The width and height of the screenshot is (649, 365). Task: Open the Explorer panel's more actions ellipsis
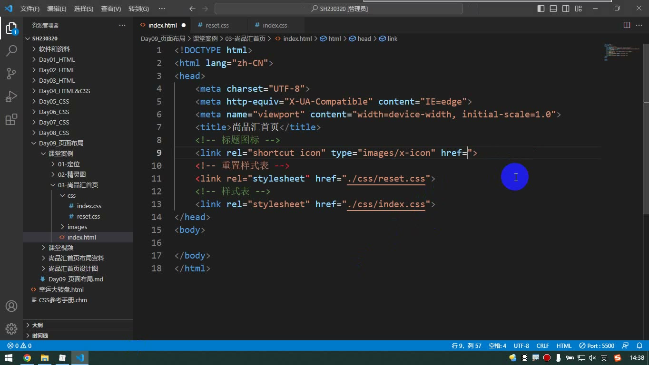pyautogui.click(x=122, y=25)
